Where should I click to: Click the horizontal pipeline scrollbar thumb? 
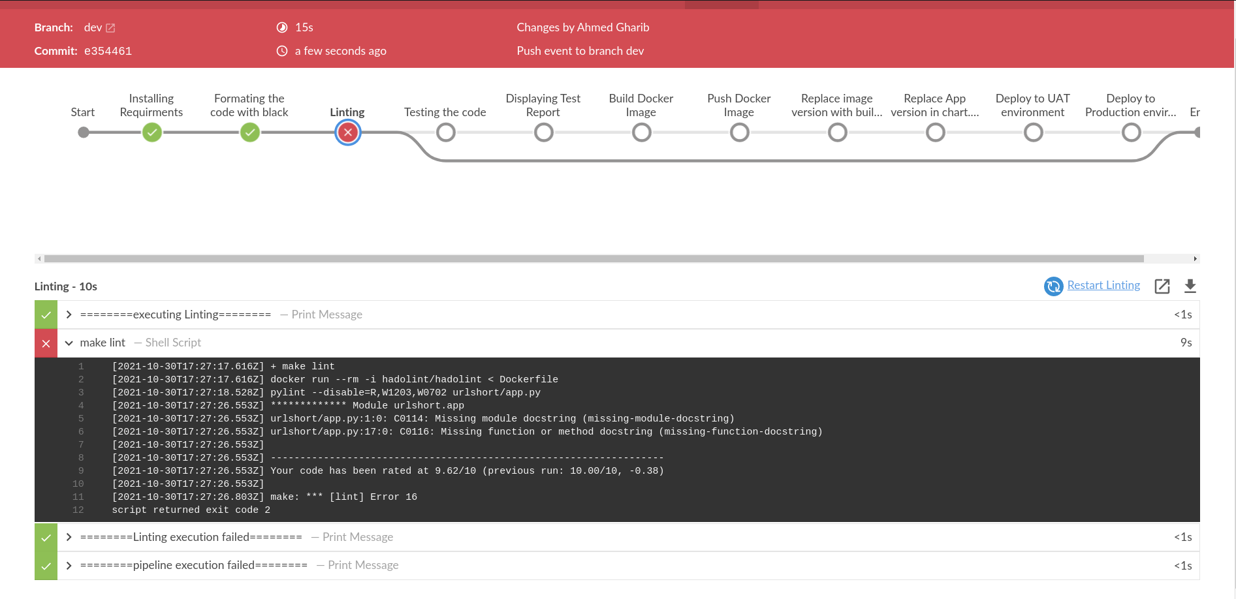(594, 258)
